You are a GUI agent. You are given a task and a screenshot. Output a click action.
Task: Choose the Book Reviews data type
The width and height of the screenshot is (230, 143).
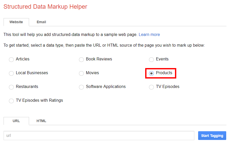click(x=82, y=59)
